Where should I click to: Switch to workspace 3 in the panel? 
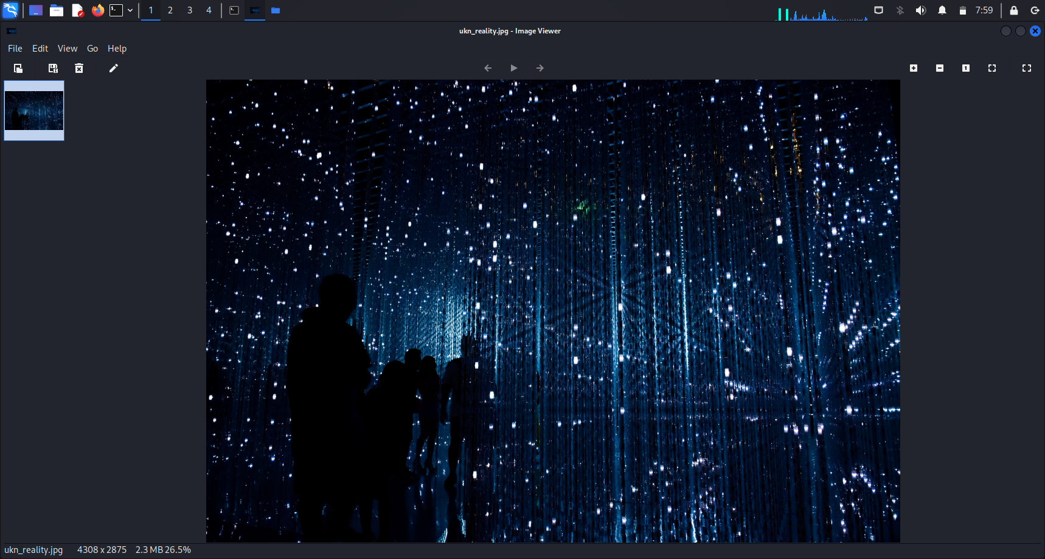(x=190, y=10)
